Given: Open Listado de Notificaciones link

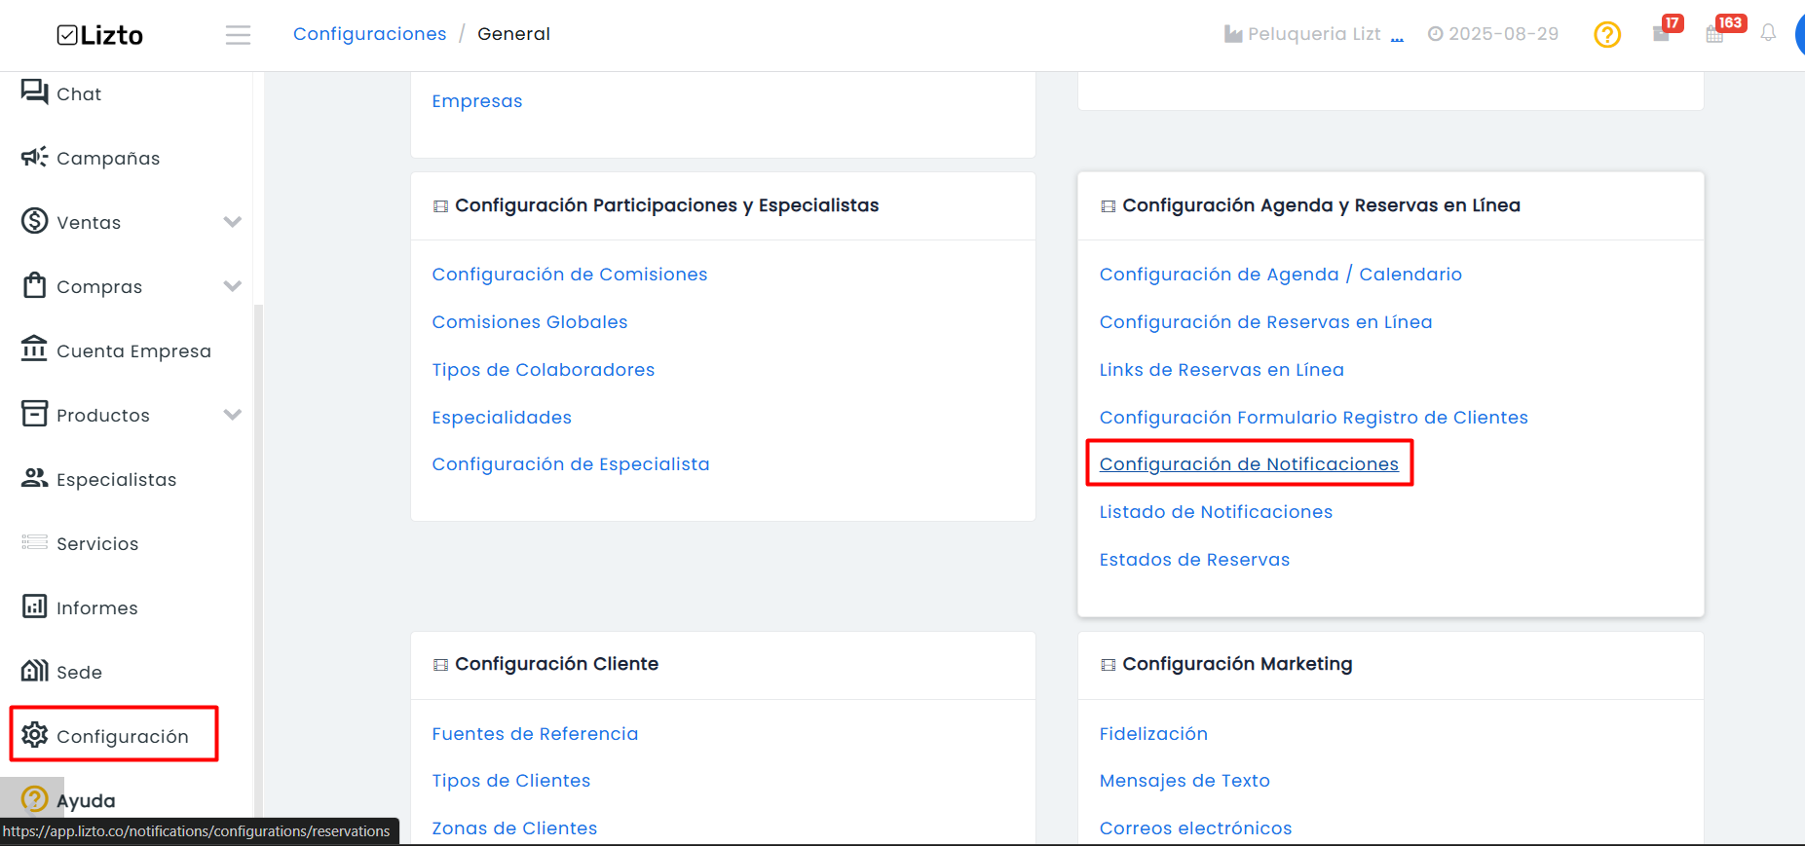Looking at the screenshot, I should click(x=1216, y=512).
